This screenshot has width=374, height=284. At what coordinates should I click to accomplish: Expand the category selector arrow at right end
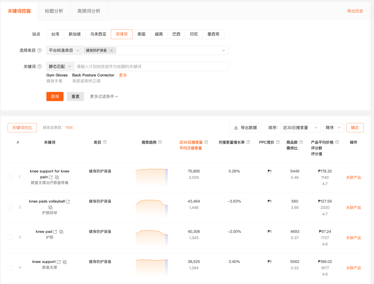tap(223, 50)
